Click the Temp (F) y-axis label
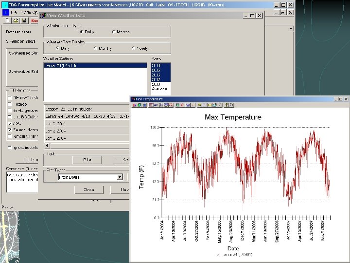The image size is (350, 263). click(141, 177)
